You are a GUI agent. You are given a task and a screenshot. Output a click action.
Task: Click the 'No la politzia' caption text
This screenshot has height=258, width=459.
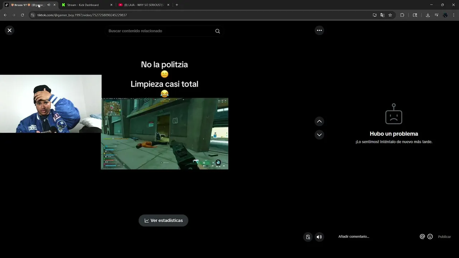point(164,64)
